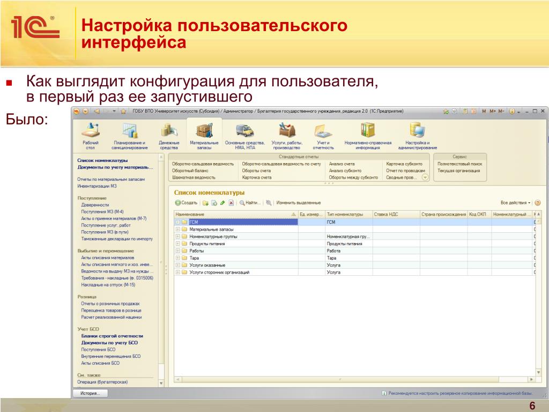Image resolution: width=549 pixels, height=412 pixels.
Task: Click the copy item icon
Action: tap(214, 203)
